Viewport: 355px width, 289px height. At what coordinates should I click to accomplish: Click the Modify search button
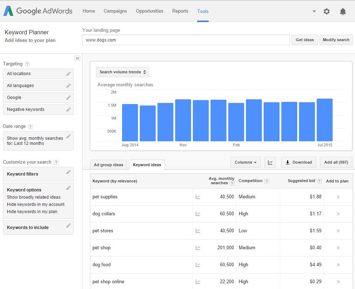(336, 40)
